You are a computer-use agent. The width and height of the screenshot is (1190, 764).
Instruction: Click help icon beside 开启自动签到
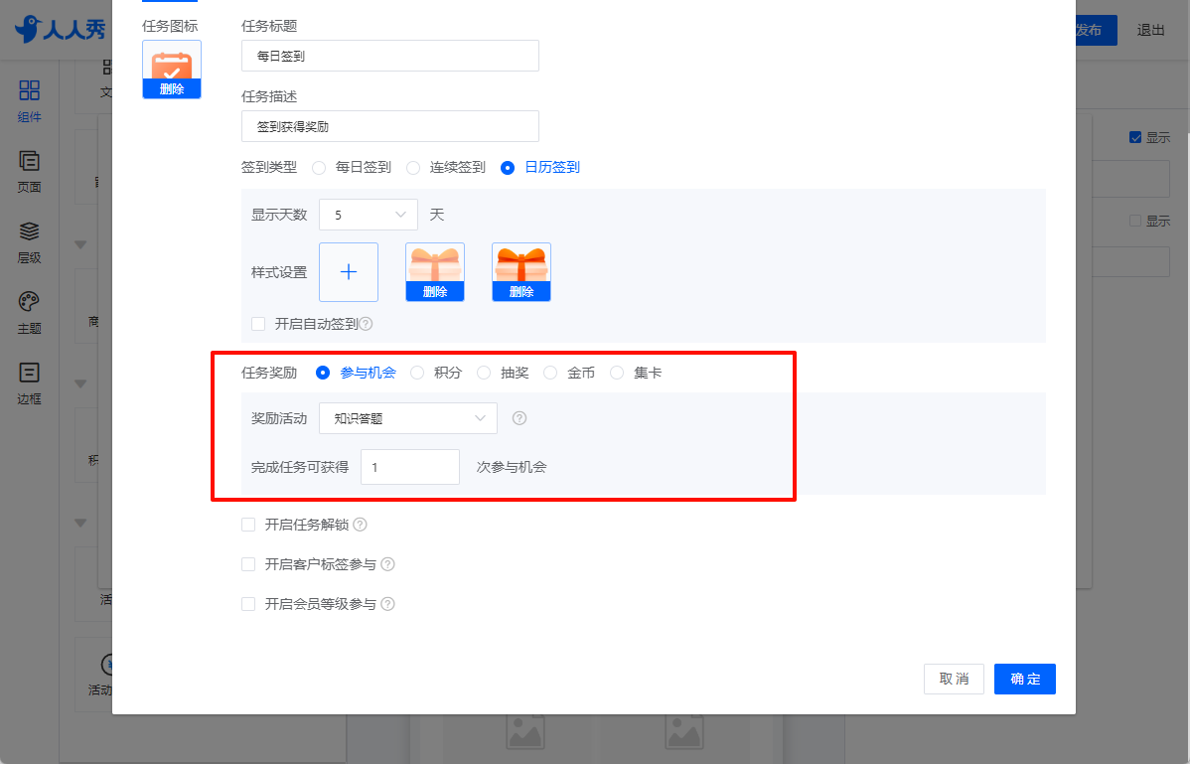click(366, 324)
